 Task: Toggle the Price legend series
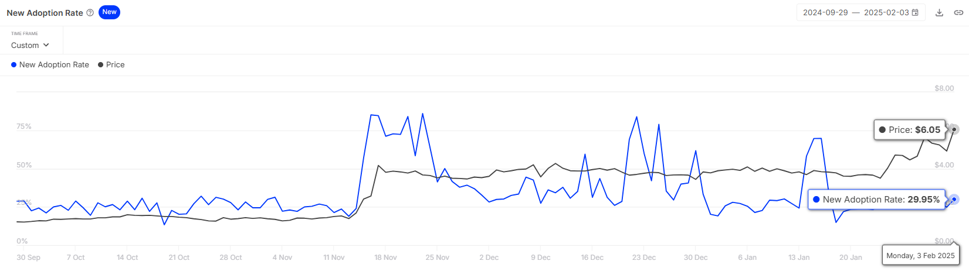(111, 65)
